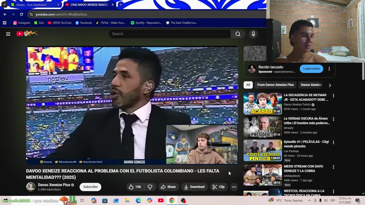Open the (5033) YouTube bookmark
The height and width of the screenshot is (205, 365).
tap(60, 23)
